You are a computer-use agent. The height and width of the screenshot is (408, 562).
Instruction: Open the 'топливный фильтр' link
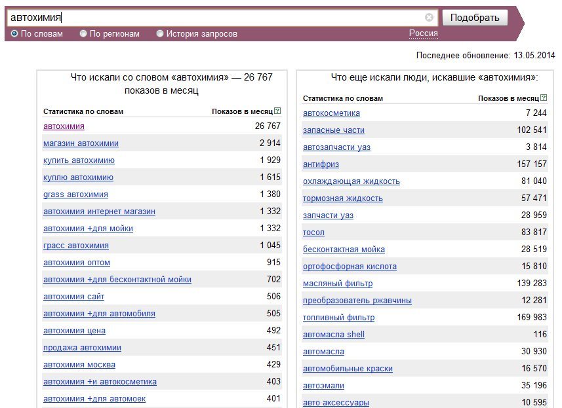[338, 318]
